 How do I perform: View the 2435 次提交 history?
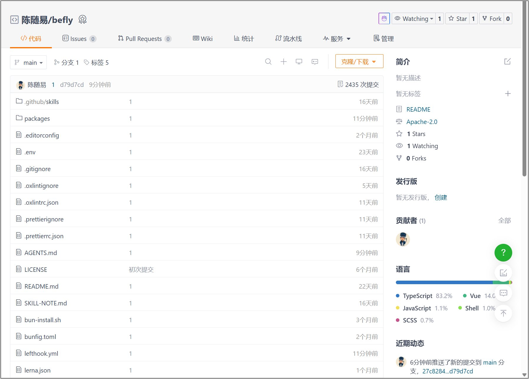[x=358, y=85]
